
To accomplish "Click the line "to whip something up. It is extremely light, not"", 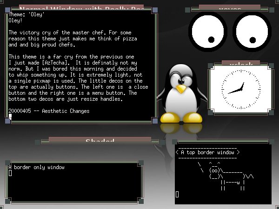I will [x=75, y=75].
